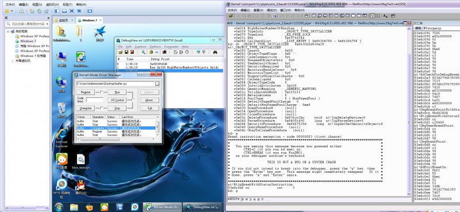Click the DebugView filter funnel icon
The image size is (460, 212).
tap(198, 52)
